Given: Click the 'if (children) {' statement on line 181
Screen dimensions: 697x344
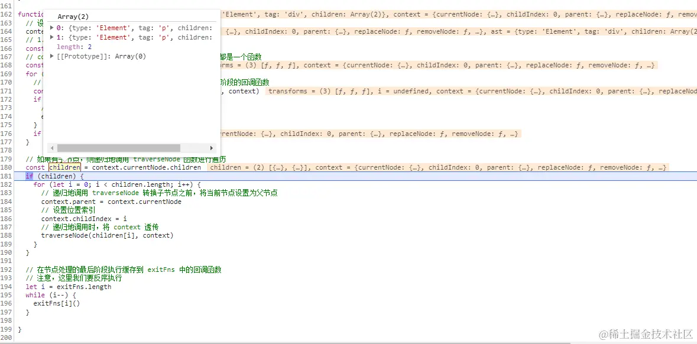Looking at the screenshot, I should pos(54,177).
